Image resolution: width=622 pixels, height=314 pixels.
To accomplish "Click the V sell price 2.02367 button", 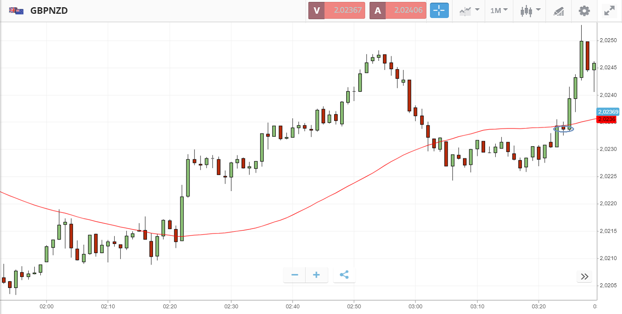I will 337,10.
